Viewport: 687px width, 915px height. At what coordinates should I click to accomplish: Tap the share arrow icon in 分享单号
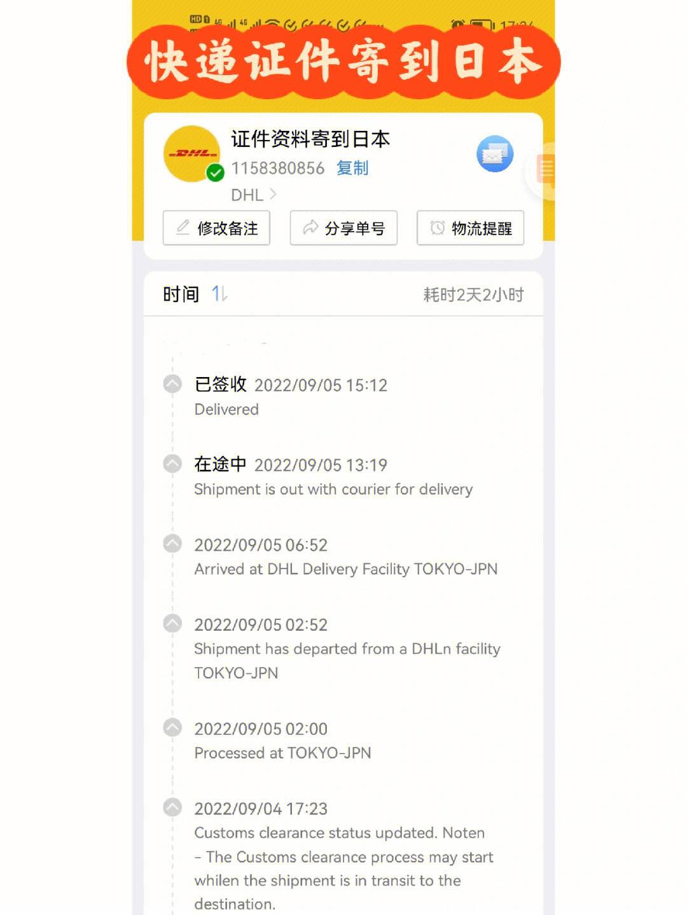310,228
